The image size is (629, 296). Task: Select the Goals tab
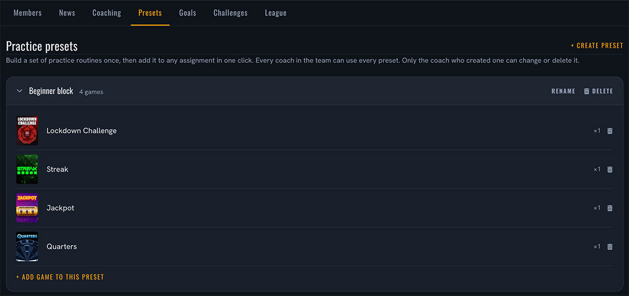188,13
